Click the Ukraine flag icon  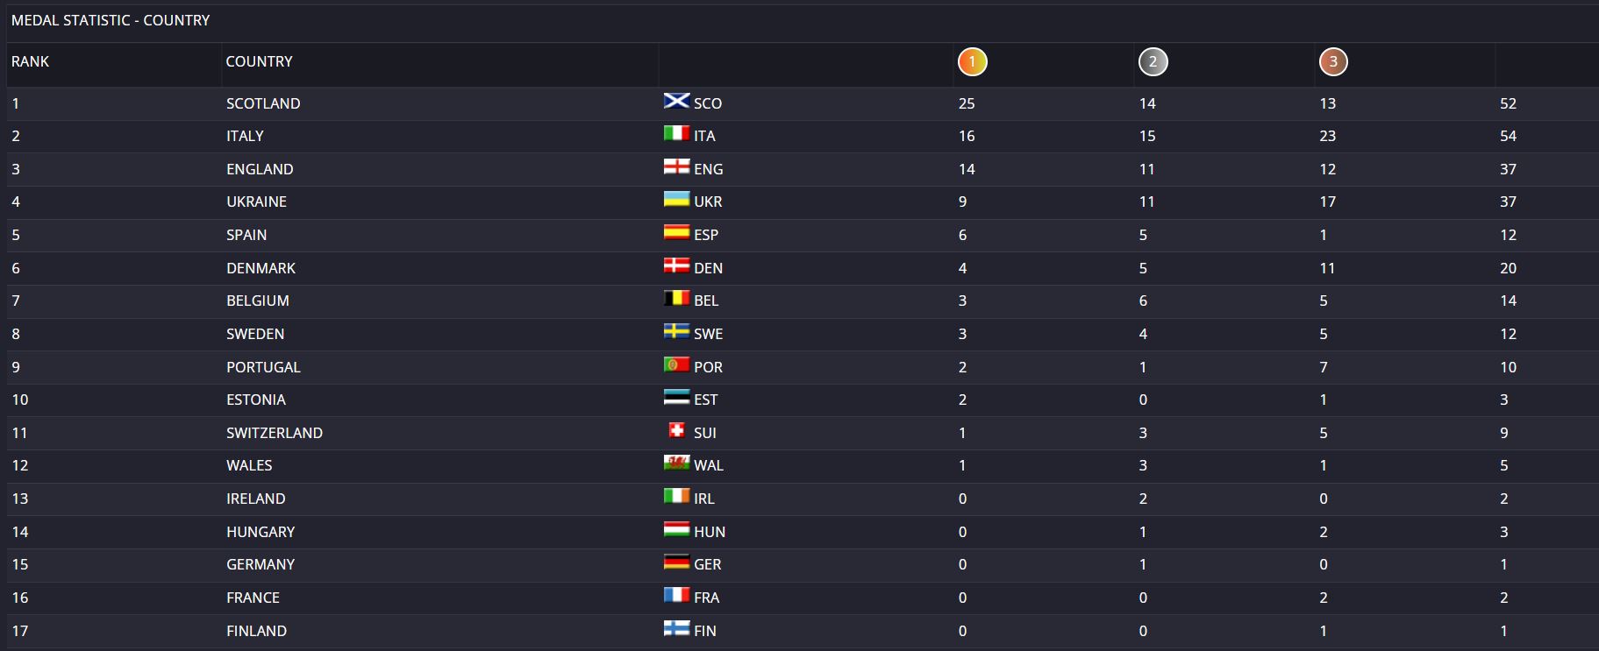[676, 199]
